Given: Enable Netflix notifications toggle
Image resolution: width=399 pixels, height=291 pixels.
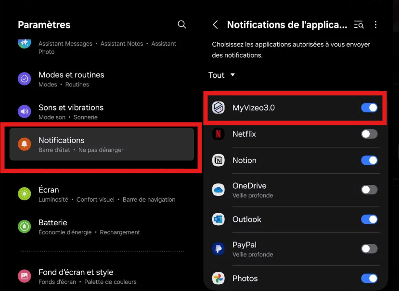Looking at the screenshot, I should (369, 134).
